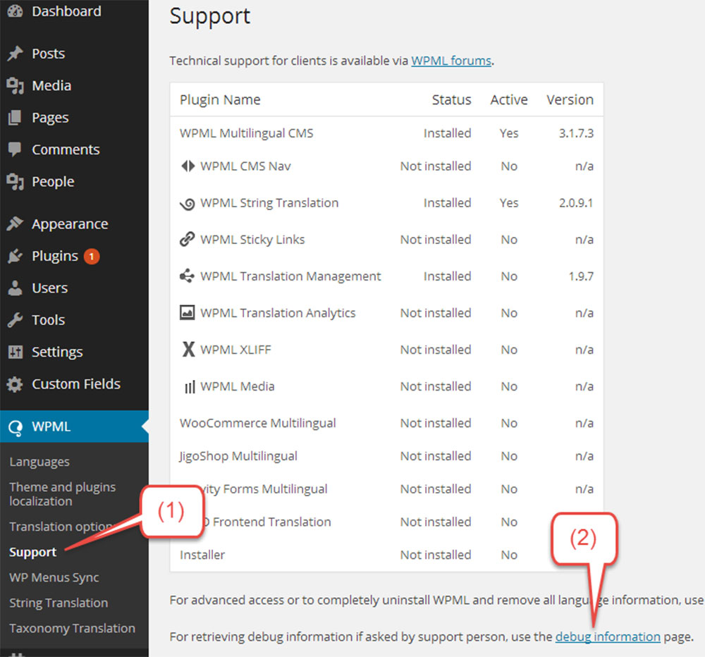Click the Status column header
This screenshot has width=705, height=657.
click(451, 99)
